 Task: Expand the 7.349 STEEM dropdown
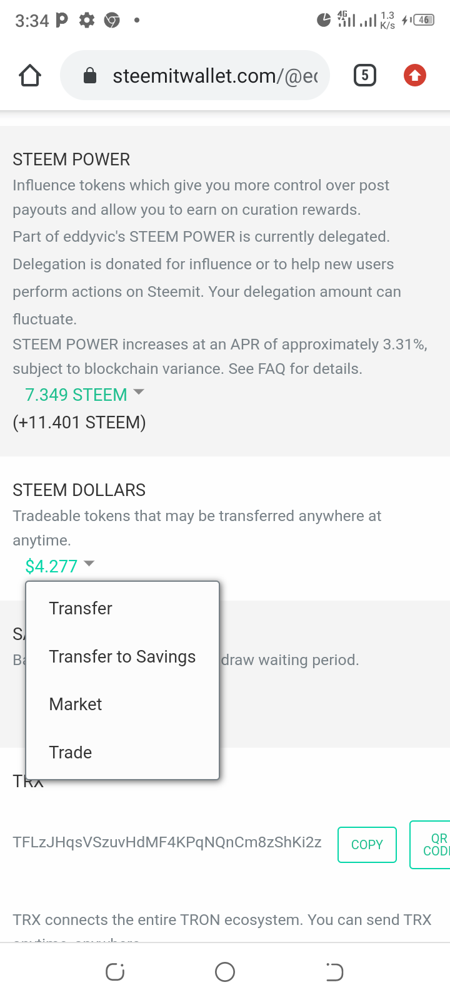coord(84,395)
